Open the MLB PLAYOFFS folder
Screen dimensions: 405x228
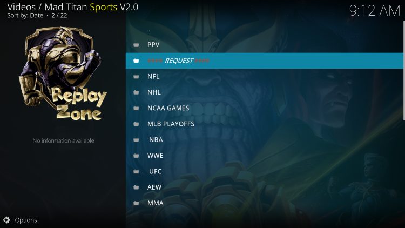[265, 124]
